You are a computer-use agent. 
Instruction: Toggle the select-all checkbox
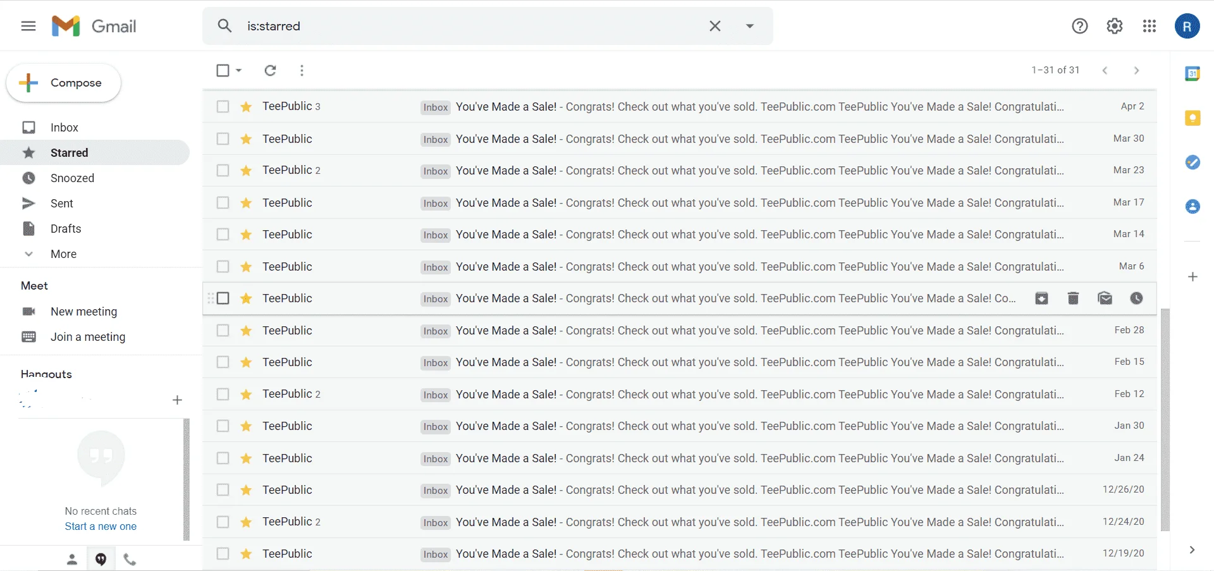[x=223, y=70]
